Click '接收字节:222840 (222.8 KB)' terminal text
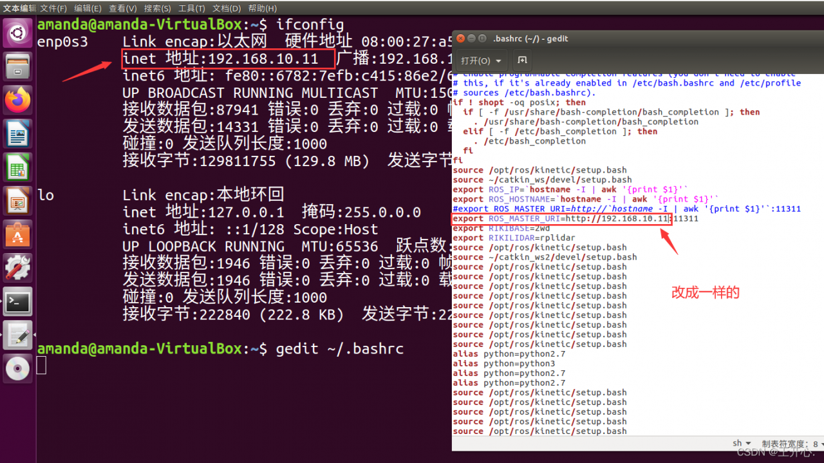 [233, 315]
